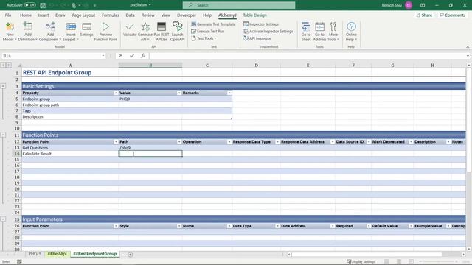This screenshot has width=472, height=265.
Task: Open the Formulas ribbon tab
Action: pyautogui.click(x=110, y=15)
